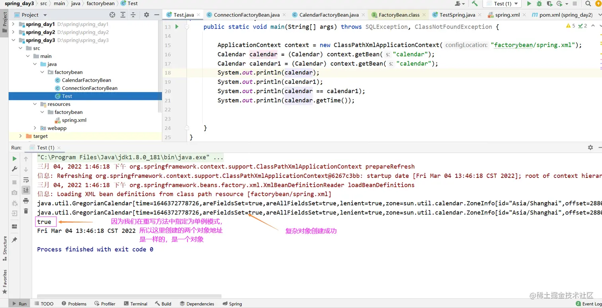
Task: Click Down the Stack Trace arrow
Action: pos(26,169)
